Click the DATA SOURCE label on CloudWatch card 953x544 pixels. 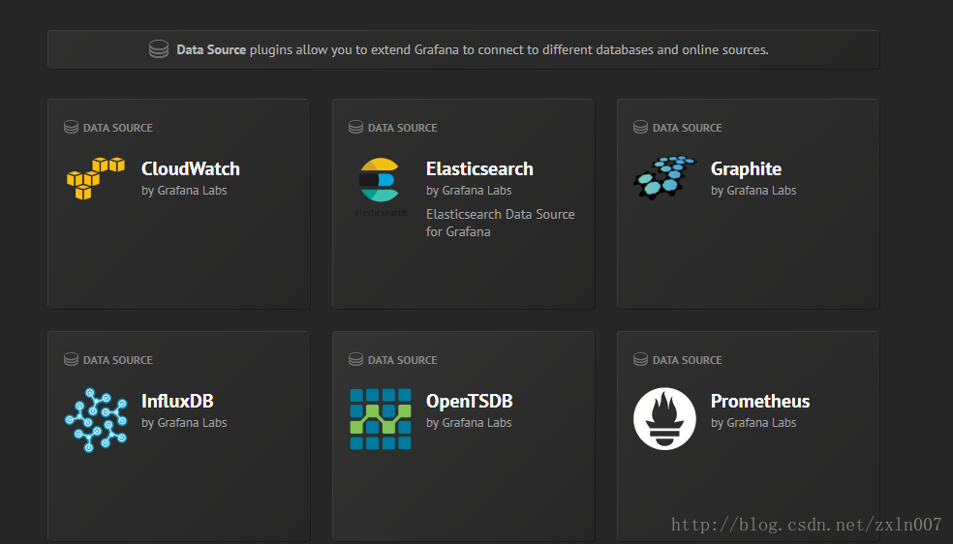118,128
